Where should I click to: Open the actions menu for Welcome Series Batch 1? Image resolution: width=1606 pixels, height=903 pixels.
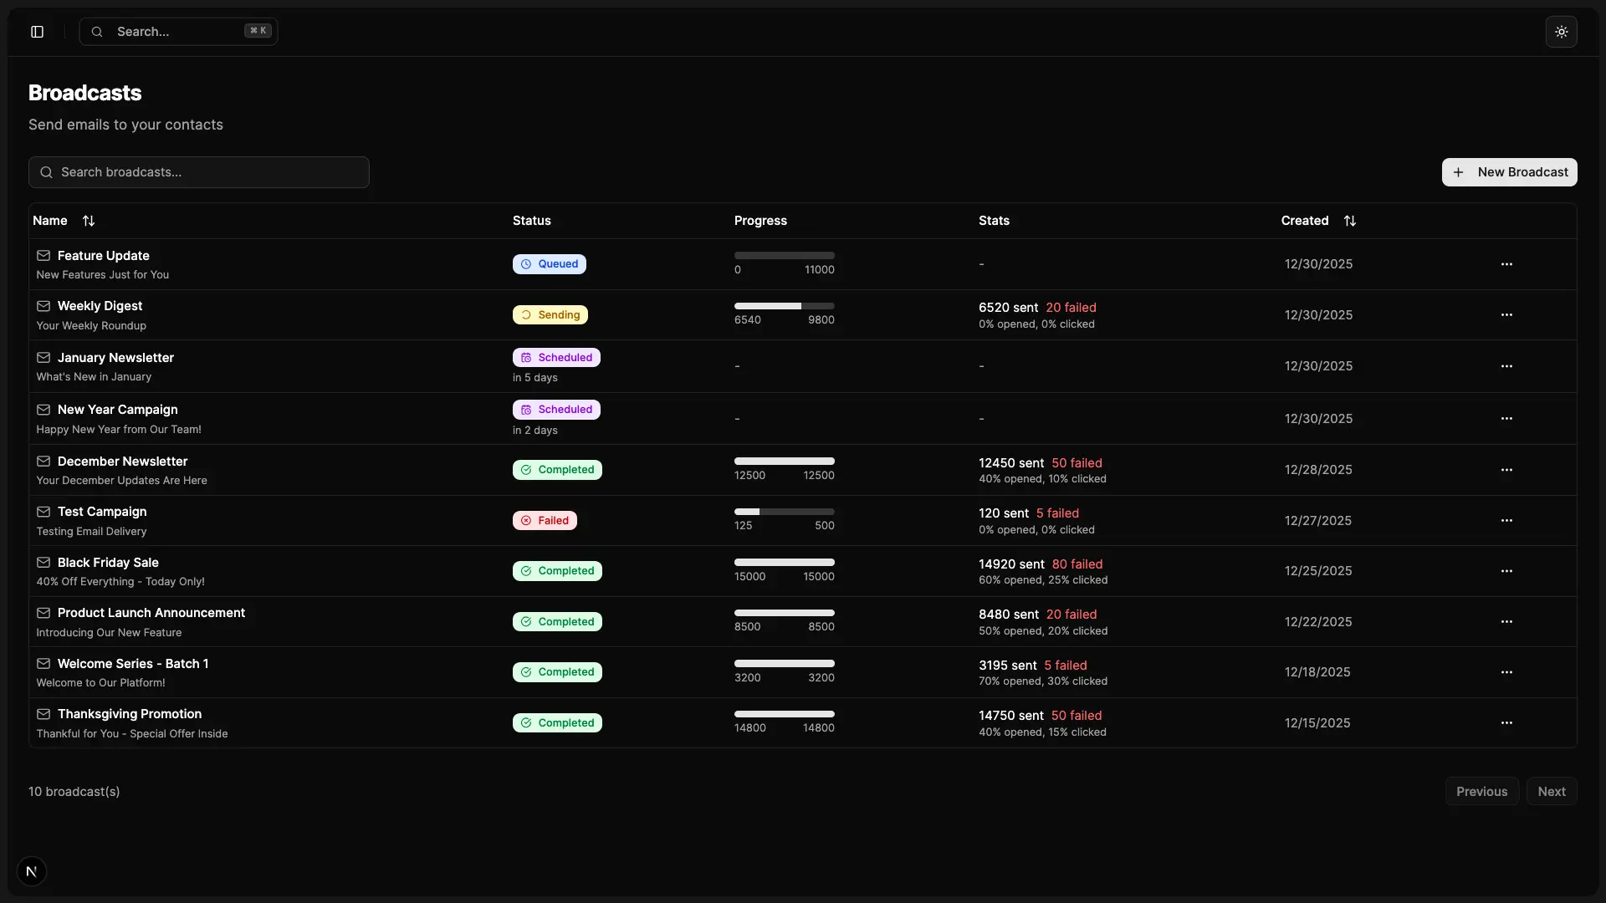1507,672
